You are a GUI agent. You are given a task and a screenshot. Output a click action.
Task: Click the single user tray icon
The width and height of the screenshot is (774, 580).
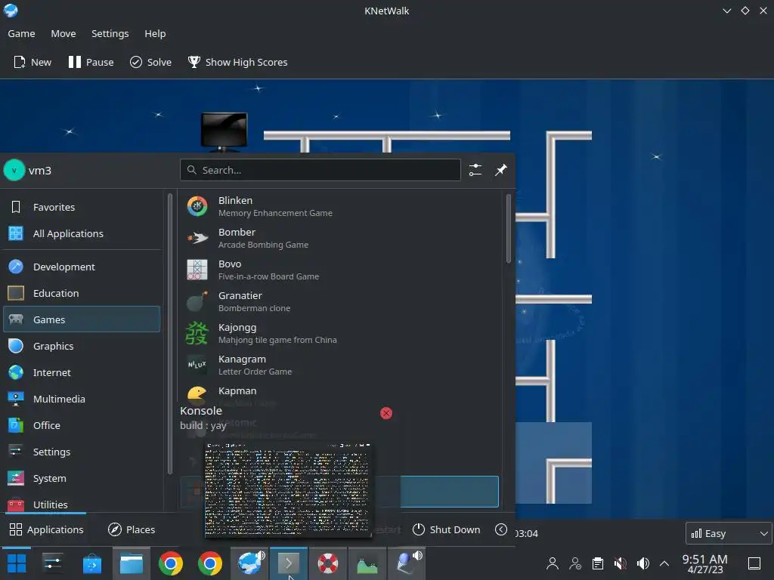(x=553, y=563)
